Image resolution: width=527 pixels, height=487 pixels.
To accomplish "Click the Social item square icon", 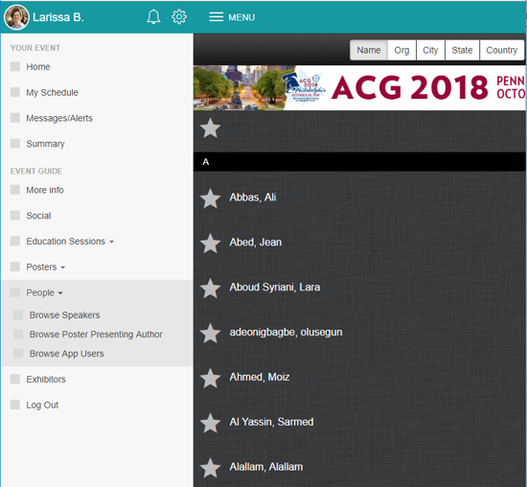I will pos(15,215).
